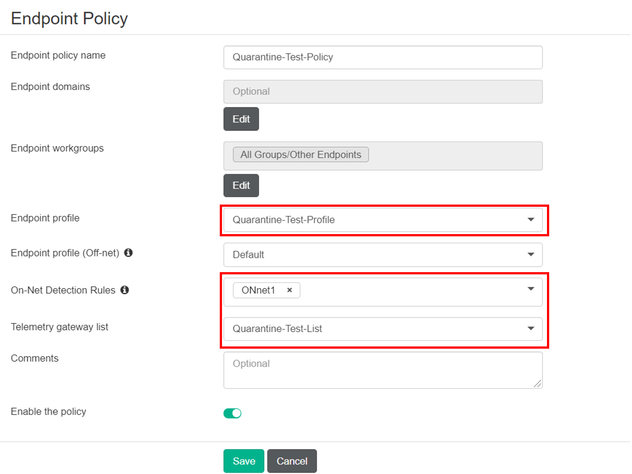This screenshot has width=632, height=474.
Task: Click the Endpoint policy name field
Action: pos(383,57)
